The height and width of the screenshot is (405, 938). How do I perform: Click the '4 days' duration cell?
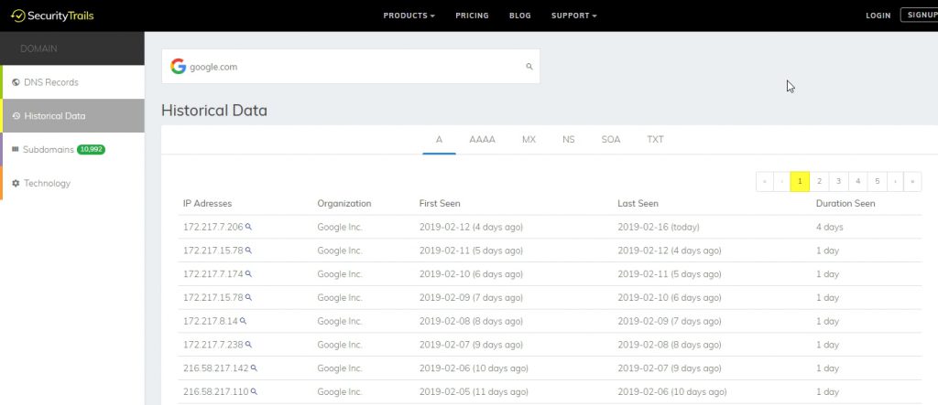point(829,227)
